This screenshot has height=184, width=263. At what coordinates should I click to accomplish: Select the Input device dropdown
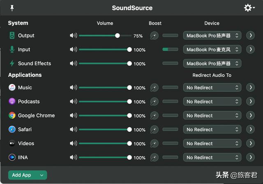coord(212,50)
